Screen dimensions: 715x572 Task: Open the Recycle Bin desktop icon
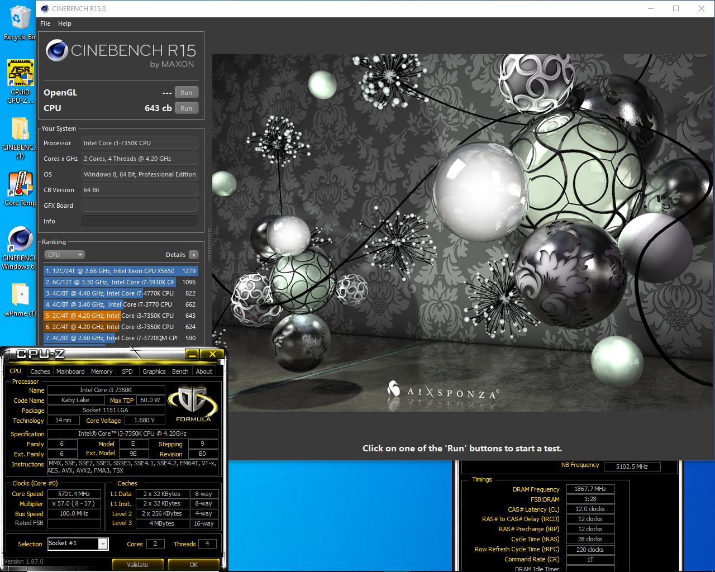19,23
